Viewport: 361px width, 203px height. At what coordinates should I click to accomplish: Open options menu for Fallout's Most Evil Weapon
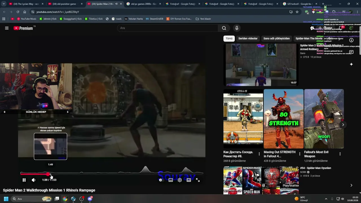[340, 154]
